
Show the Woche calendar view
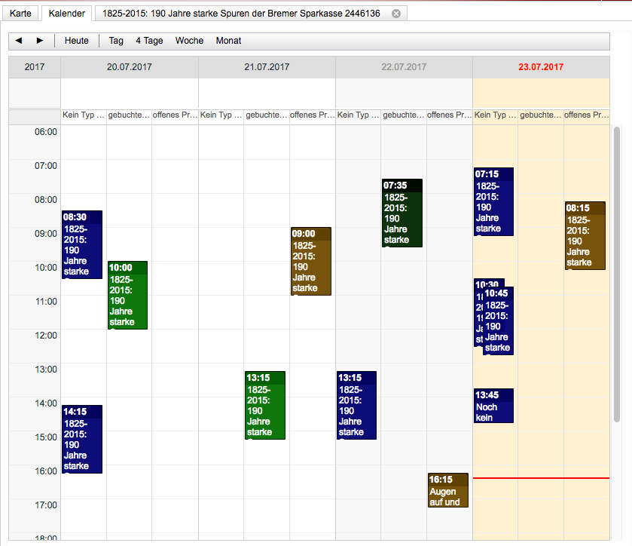pos(189,41)
